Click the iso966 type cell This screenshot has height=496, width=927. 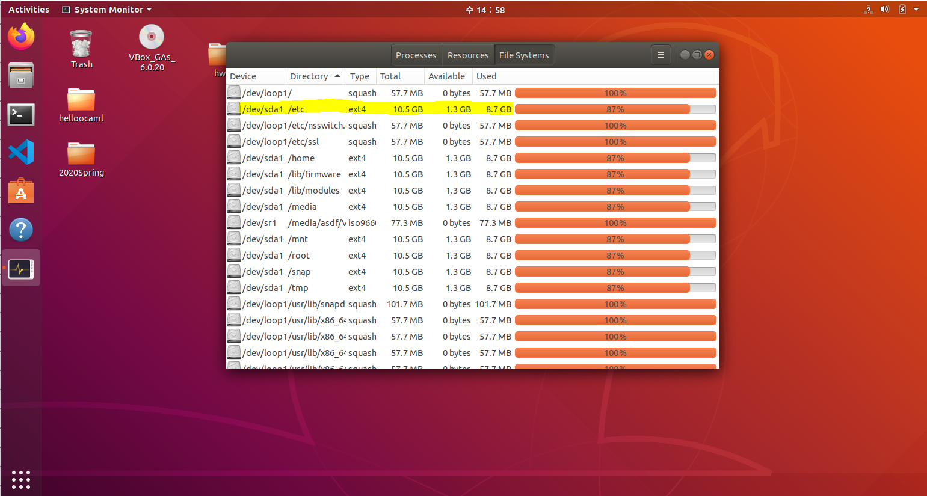click(362, 222)
